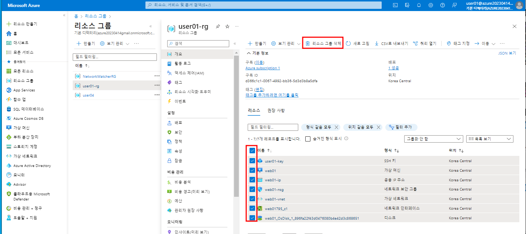Pin user01-rg to dashboard
This screenshot has width=526, height=234.
click(218, 27)
